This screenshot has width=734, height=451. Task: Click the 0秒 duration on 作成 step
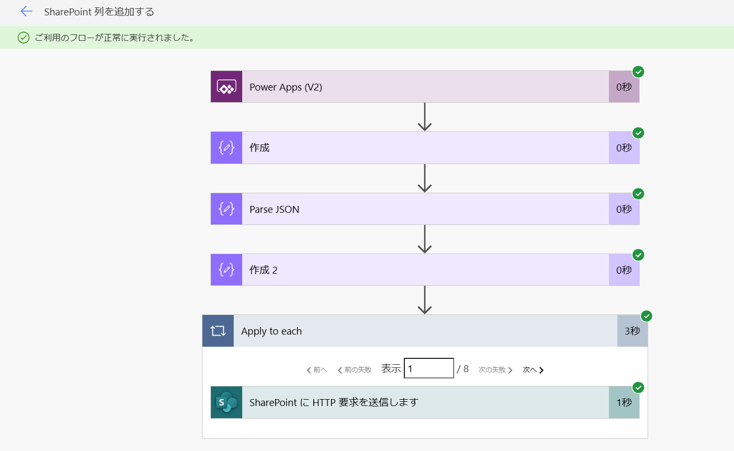click(624, 148)
